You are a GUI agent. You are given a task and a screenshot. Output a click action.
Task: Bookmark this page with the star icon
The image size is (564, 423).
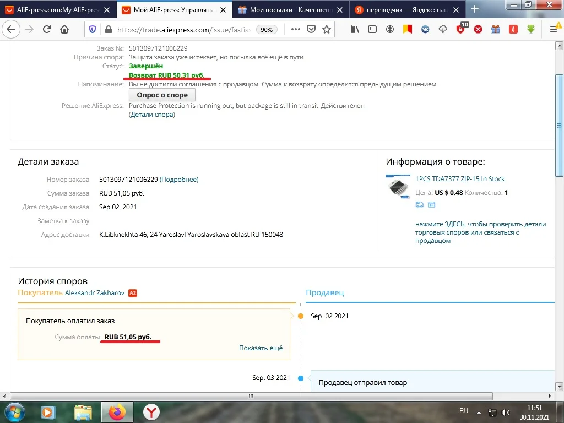[x=327, y=30]
